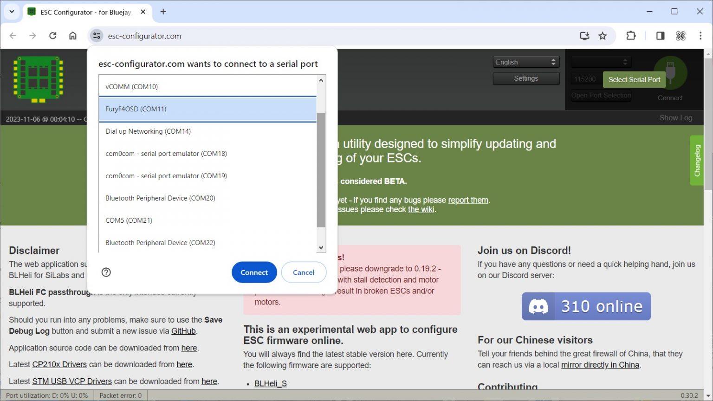The height and width of the screenshot is (401, 713).
Task: Click the browser forward arrow
Action: click(x=32, y=36)
